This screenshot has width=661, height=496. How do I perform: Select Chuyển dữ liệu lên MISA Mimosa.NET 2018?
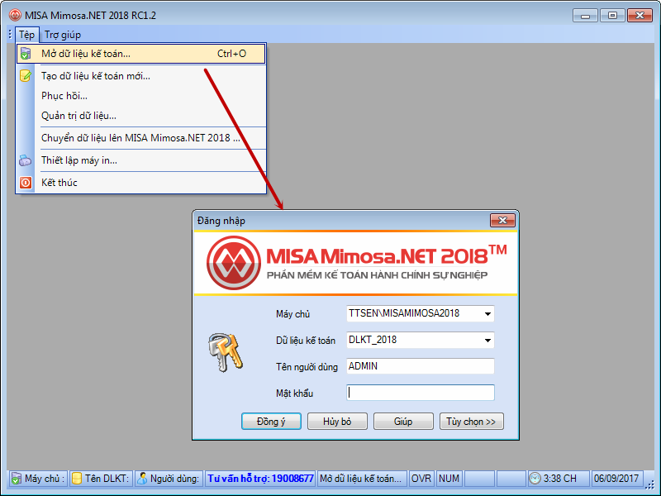pyautogui.click(x=140, y=138)
